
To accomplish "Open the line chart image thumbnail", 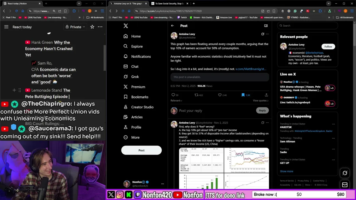I will [247, 160].
